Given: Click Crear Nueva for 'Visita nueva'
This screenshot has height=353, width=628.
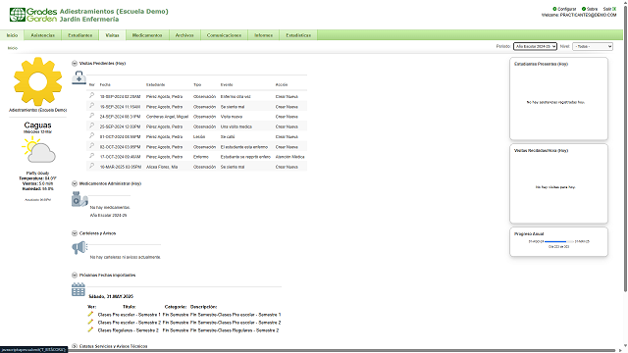Looking at the screenshot, I should click(x=287, y=117).
